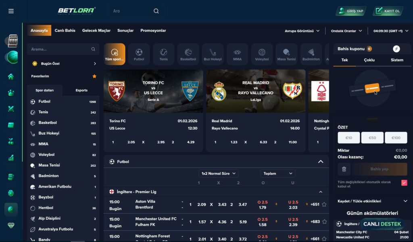
Task: Select Masa Tenisi sport filter icon
Action: click(x=286, y=55)
